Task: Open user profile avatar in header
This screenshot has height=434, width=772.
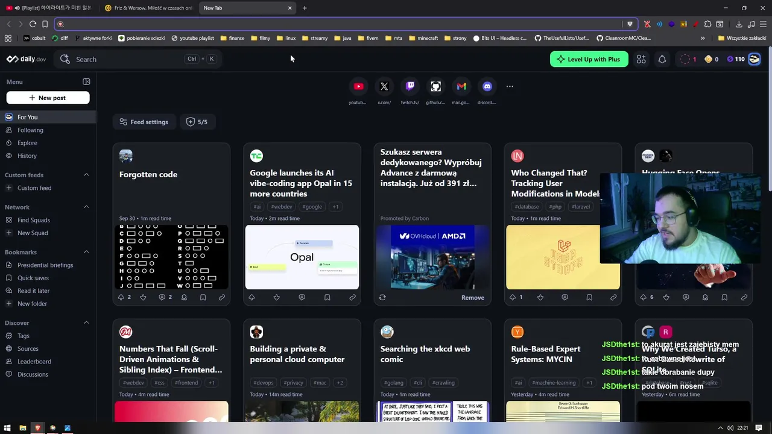Action: point(754,59)
